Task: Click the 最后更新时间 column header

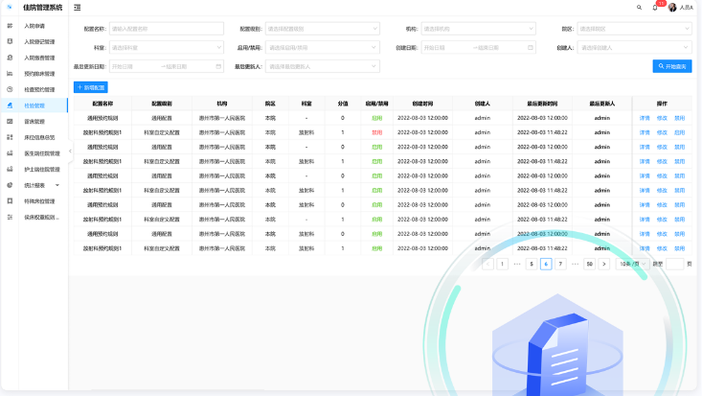Action: click(x=542, y=104)
